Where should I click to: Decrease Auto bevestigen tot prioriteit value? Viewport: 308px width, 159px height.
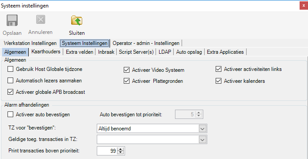(x=198, y=116)
